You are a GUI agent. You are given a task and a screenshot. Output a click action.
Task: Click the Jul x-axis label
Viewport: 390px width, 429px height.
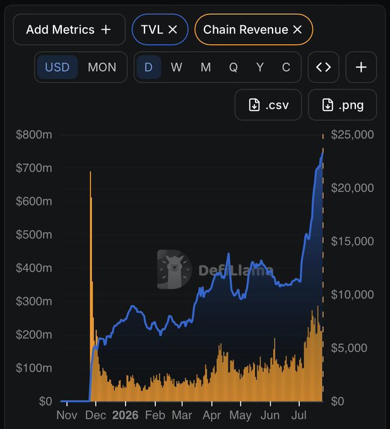[299, 415]
